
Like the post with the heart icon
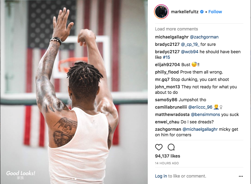[159, 147]
